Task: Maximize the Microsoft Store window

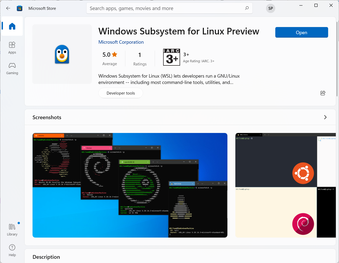Action: click(x=316, y=5)
